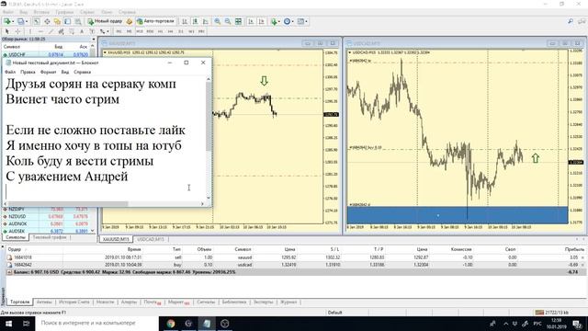Open the Strategy Tester icon

coord(77,21)
